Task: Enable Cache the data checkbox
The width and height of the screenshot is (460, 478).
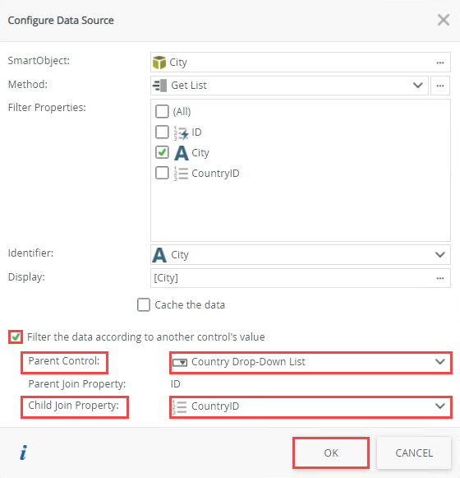Action: tap(144, 304)
